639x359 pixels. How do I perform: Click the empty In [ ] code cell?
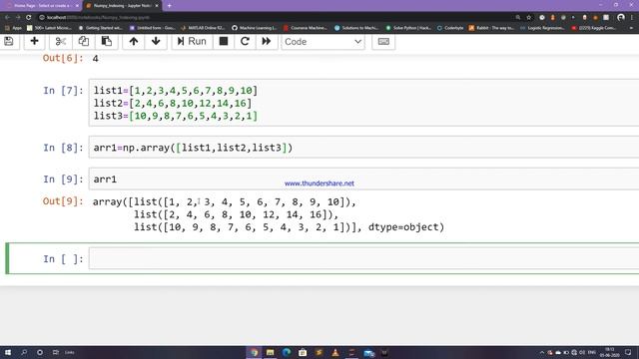point(363,258)
